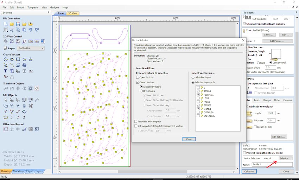The width and height of the screenshot is (299, 180).
Task: Click the Save file floppy disk icon
Action: tap(18, 24)
